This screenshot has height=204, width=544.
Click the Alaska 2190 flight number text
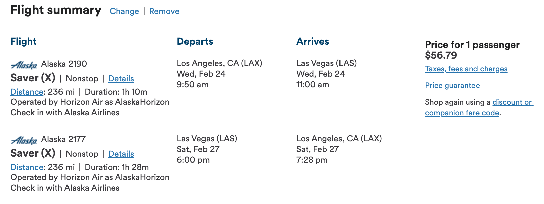pyautogui.click(x=64, y=64)
